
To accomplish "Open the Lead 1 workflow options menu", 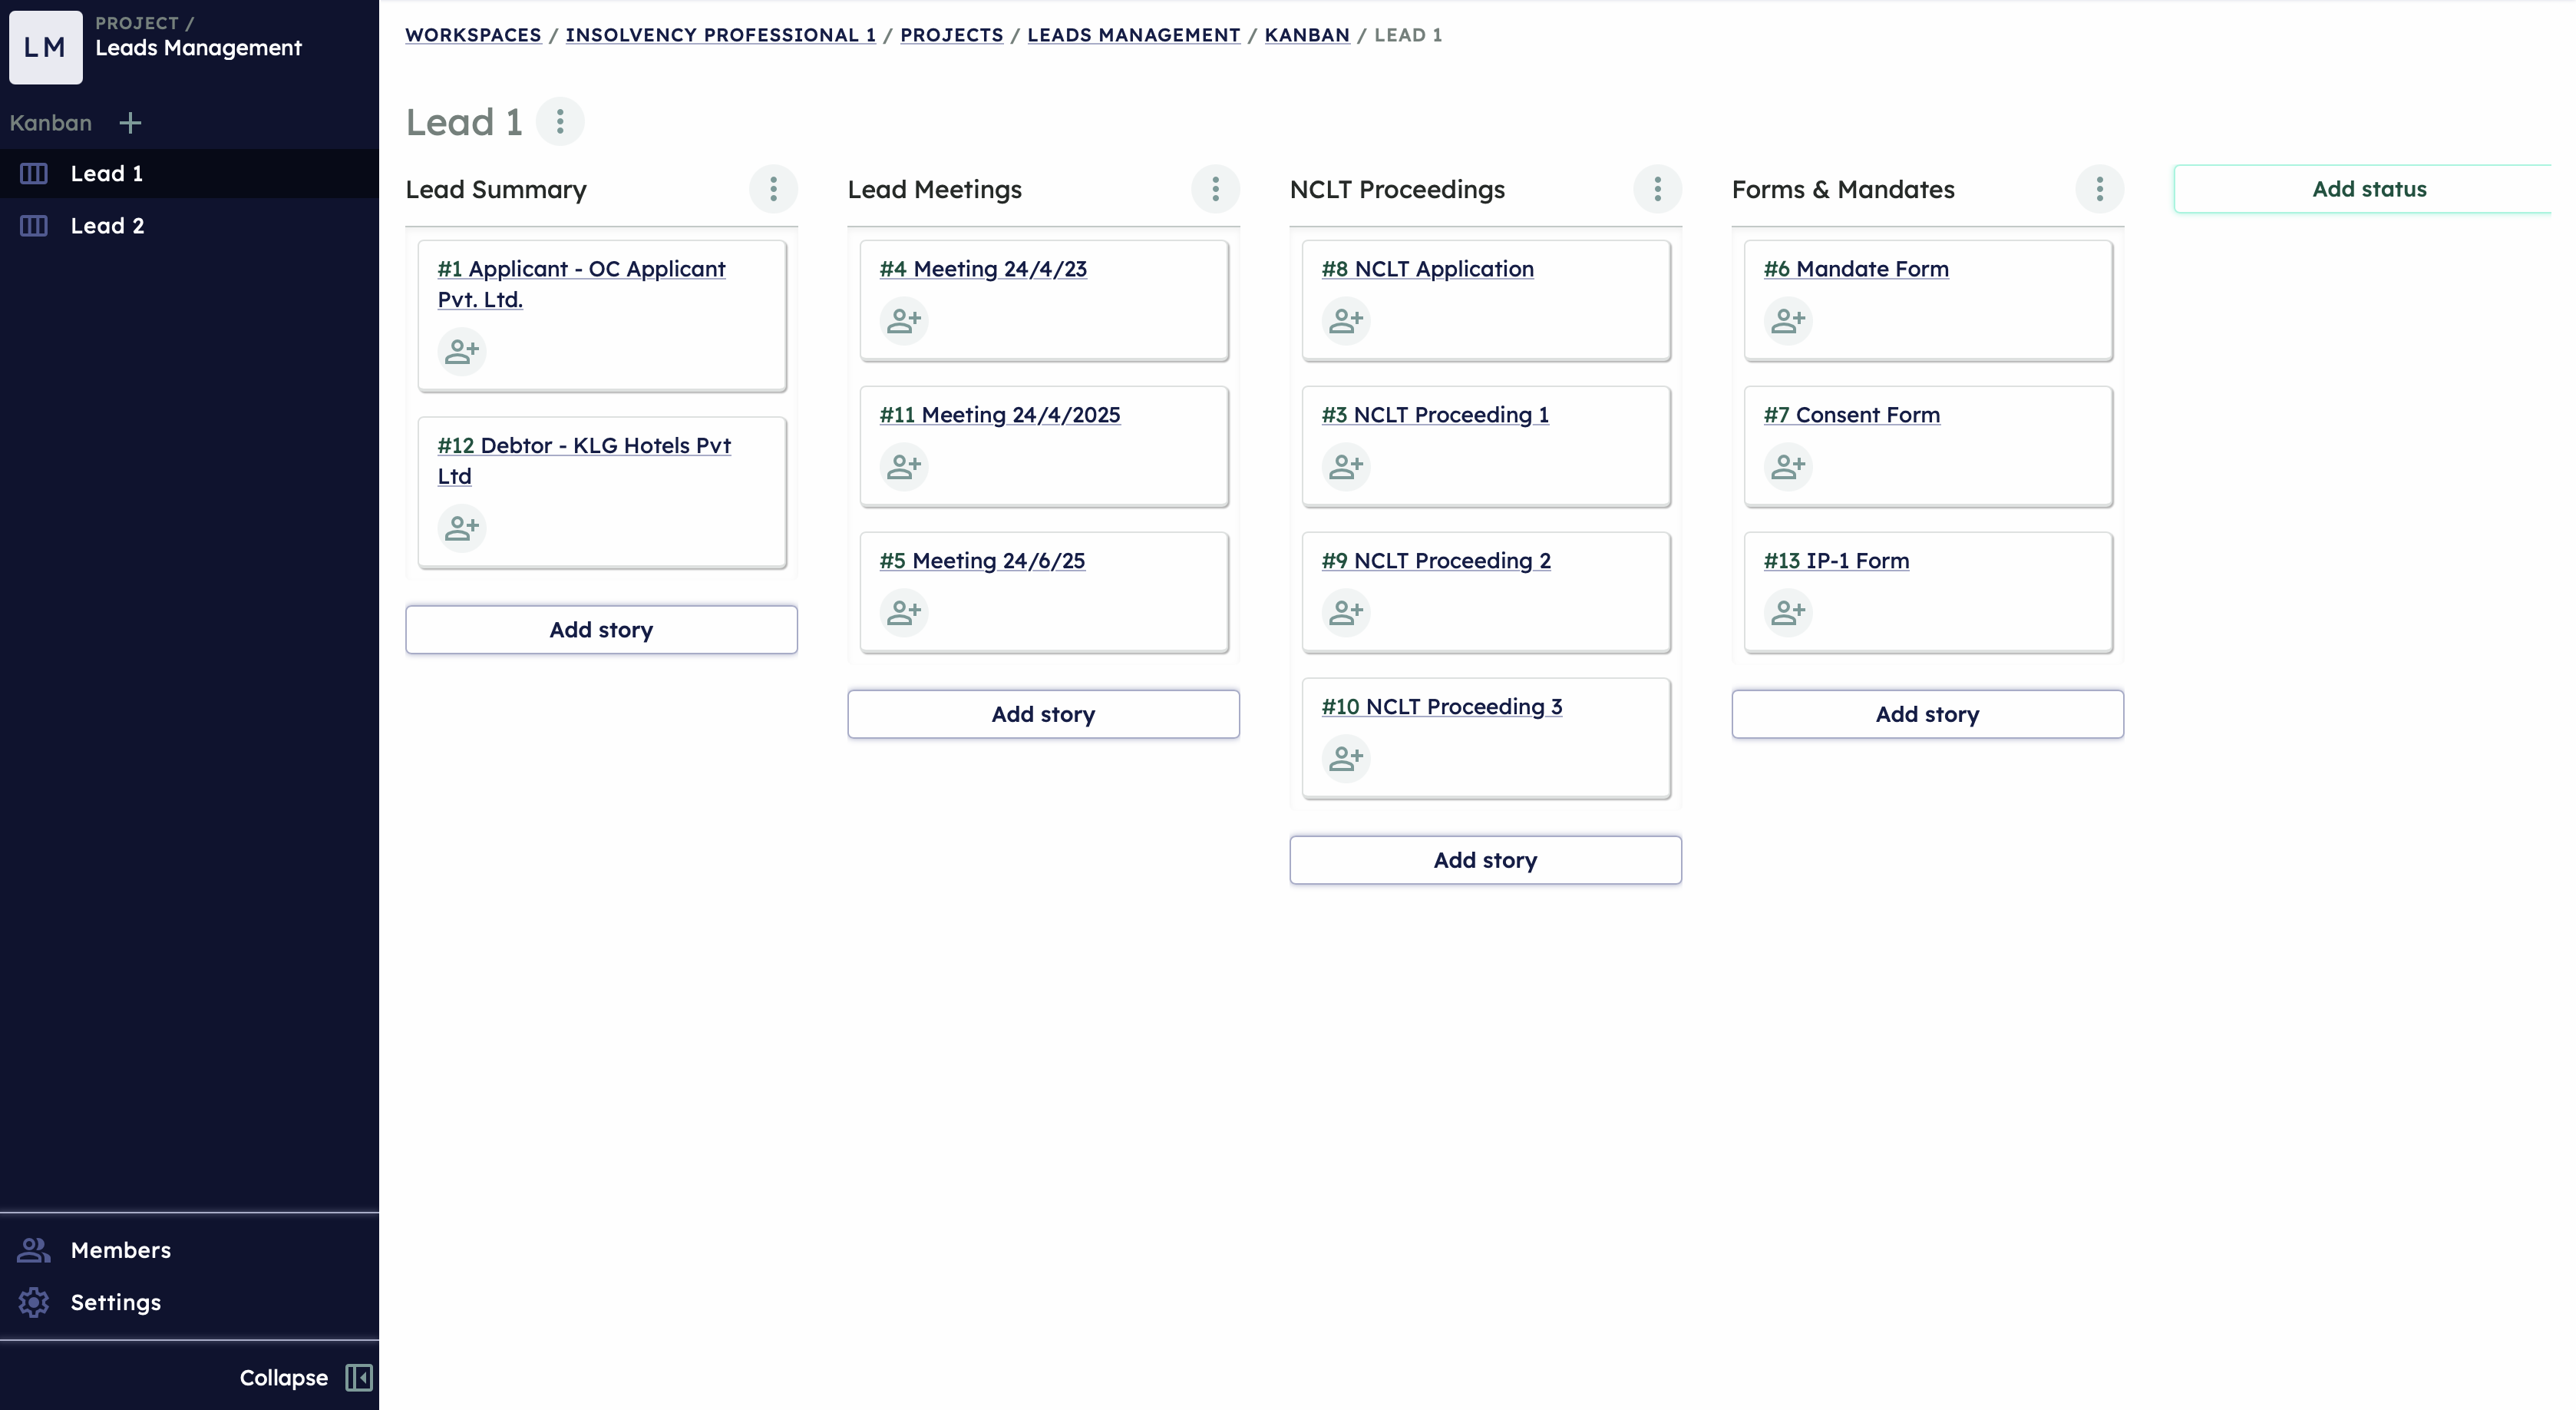I will [x=560, y=122].
